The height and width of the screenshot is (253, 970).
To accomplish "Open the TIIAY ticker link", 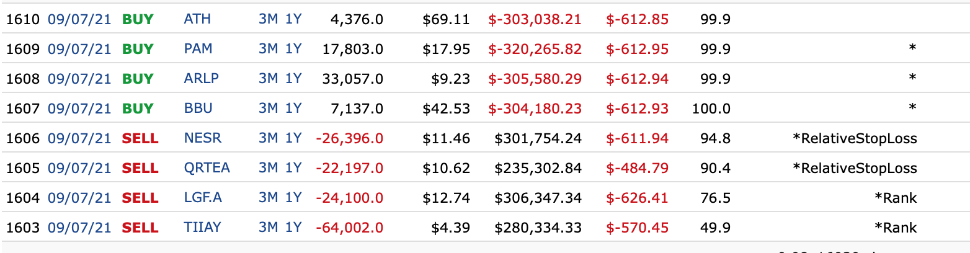I will 202,228.
